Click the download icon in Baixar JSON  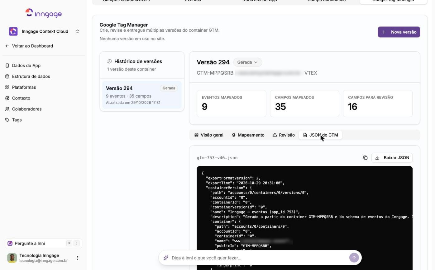pyautogui.click(x=377, y=158)
